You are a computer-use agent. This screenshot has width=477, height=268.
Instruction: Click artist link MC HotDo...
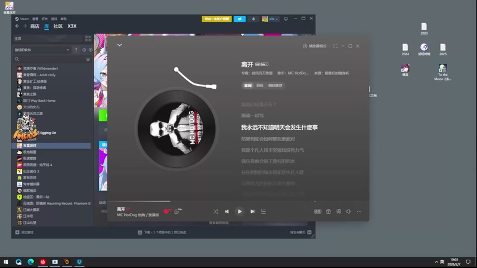tap(298, 73)
